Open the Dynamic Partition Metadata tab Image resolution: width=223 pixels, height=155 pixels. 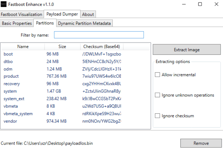(x=84, y=23)
